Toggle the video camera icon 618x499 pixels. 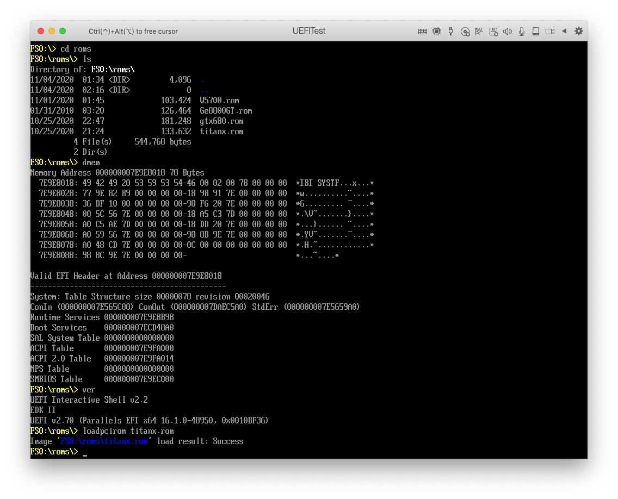pyautogui.click(x=550, y=32)
